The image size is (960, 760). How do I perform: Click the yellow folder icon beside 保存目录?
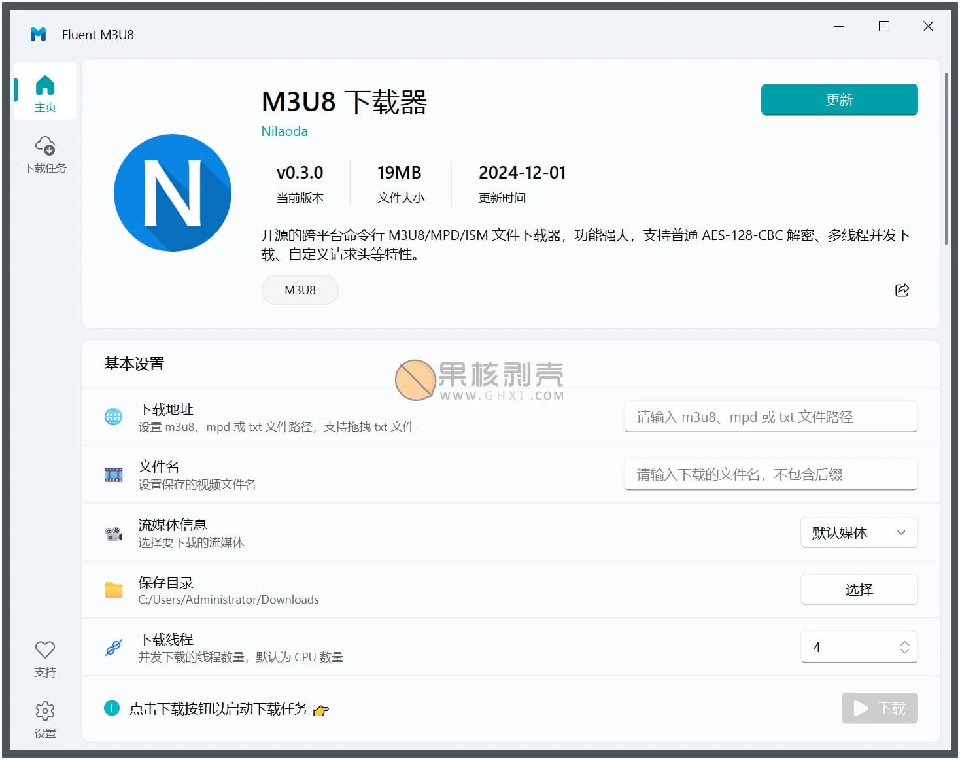click(x=113, y=590)
